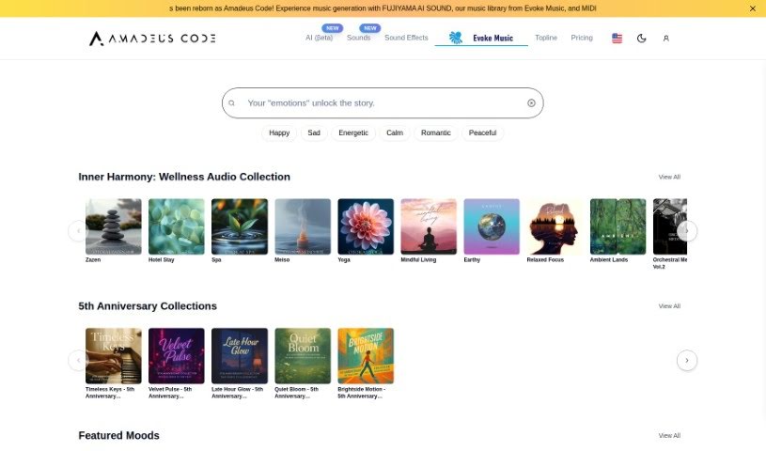The height and width of the screenshot is (451, 766).
Task: Open the Spa album thumbnail
Action: coord(240,226)
